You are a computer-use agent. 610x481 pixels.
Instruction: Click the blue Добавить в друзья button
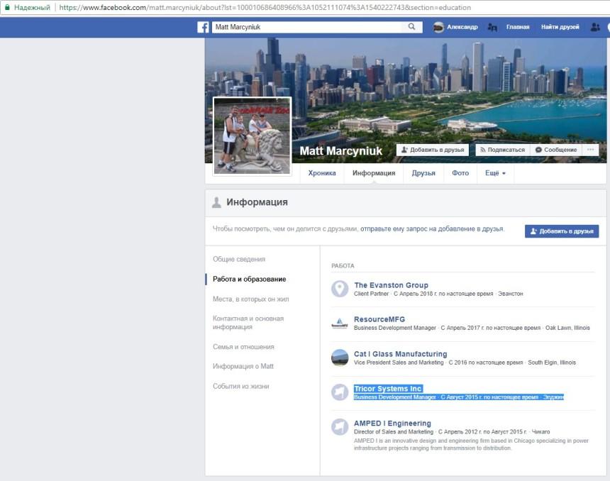[562, 231]
